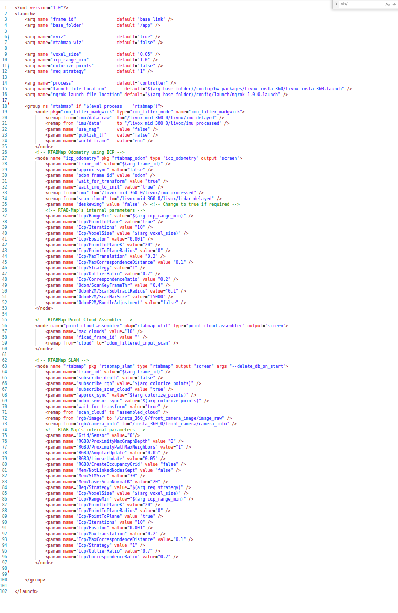The width and height of the screenshot is (398, 613).
Task: Click line number 27 in the gutter
Action: coord(4,152)
